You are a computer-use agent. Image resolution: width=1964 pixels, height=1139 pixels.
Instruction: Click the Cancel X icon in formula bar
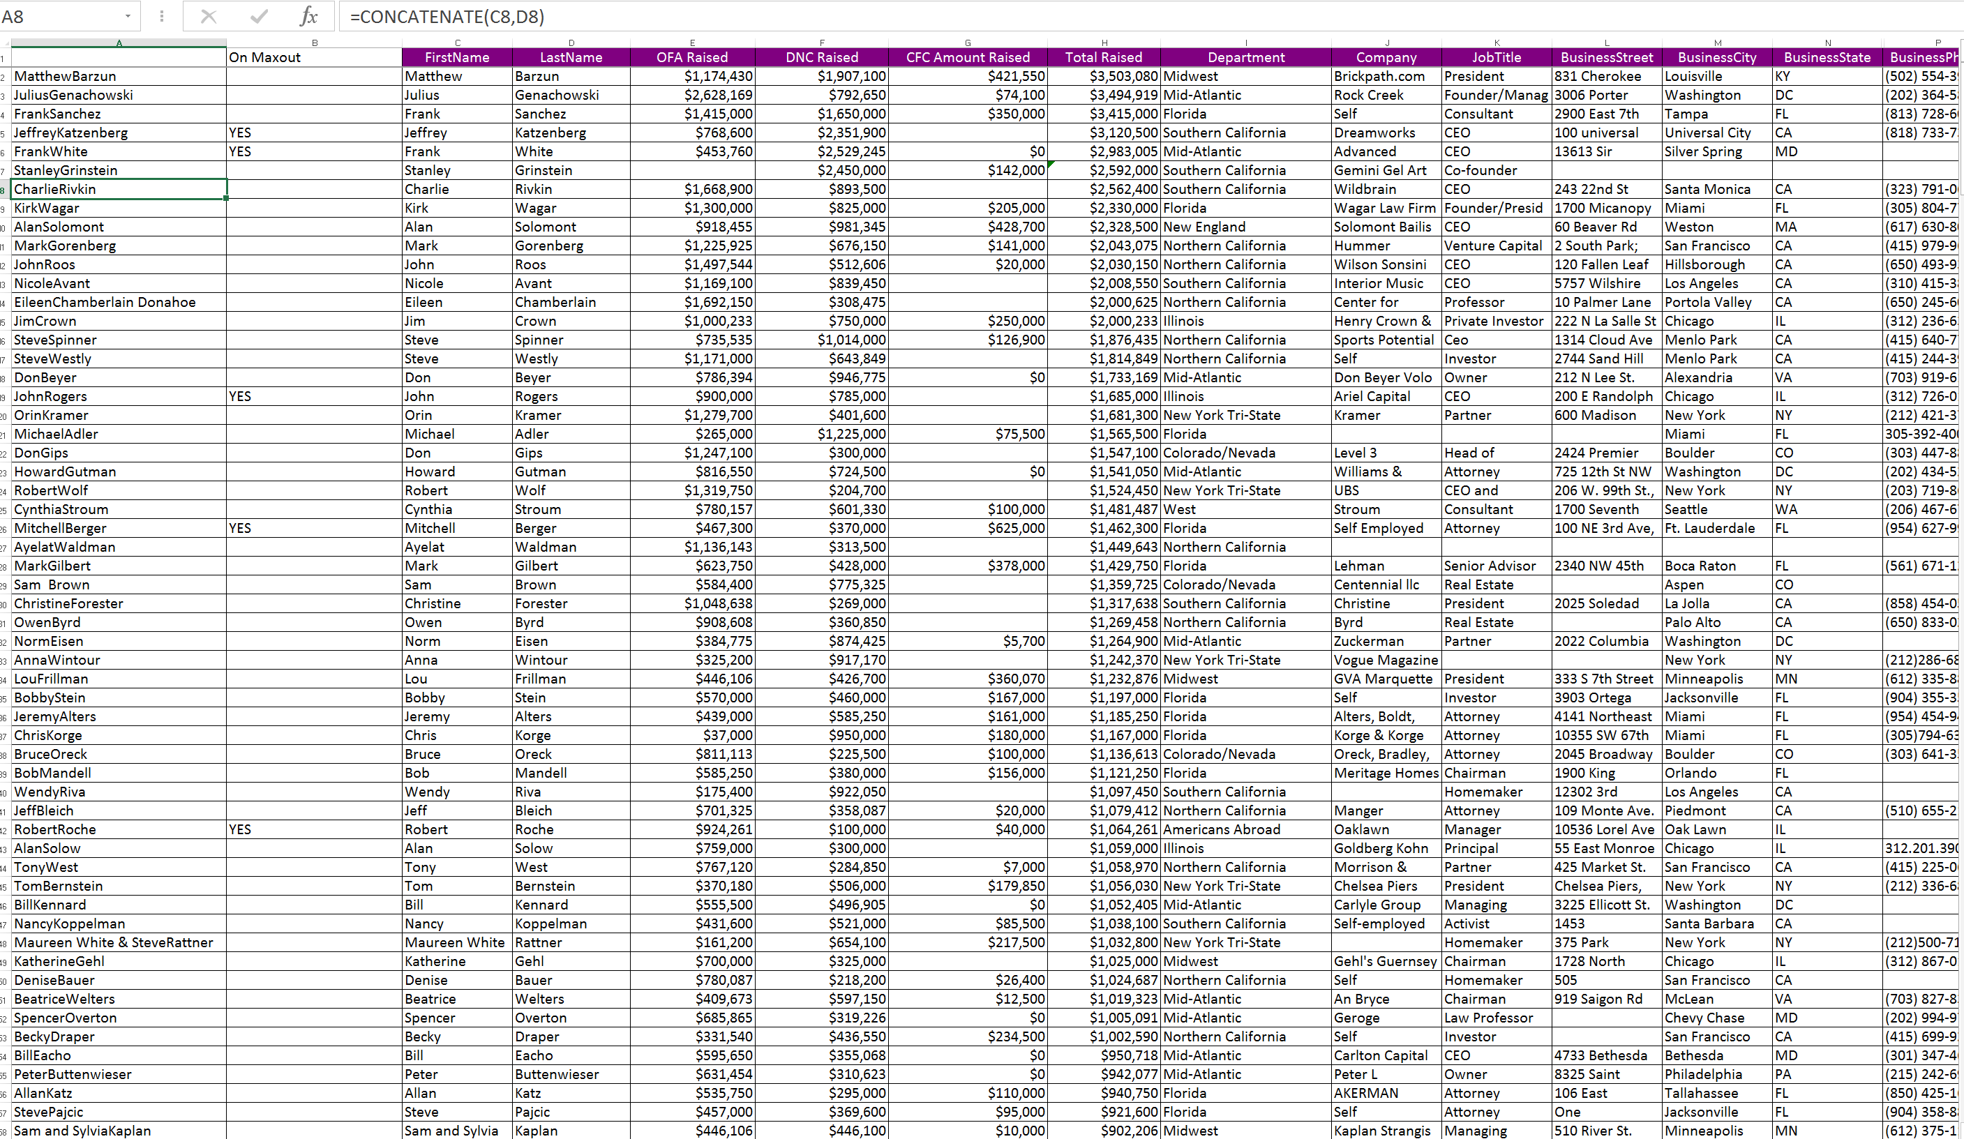coord(208,16)
